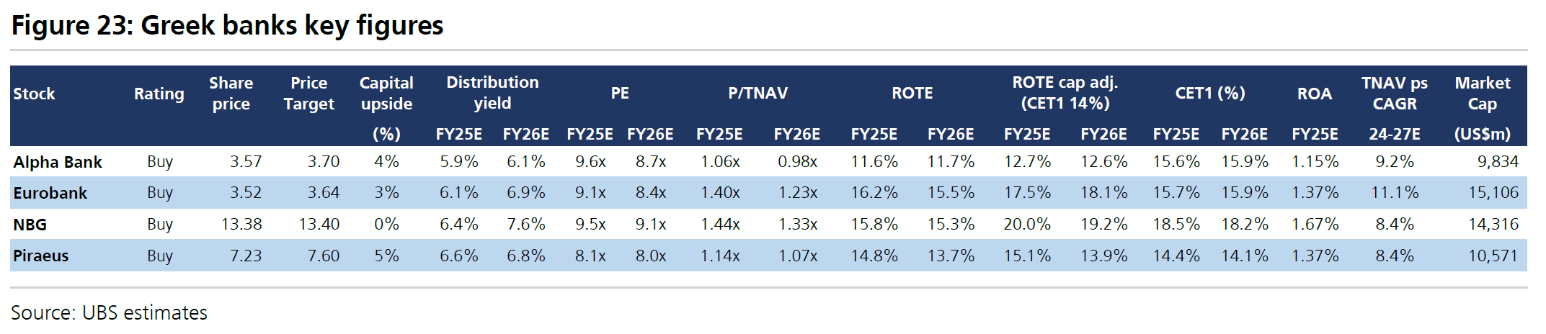Click the NBG stock name cell
Screen dimensions: 1546x334
tap(30, 225)
